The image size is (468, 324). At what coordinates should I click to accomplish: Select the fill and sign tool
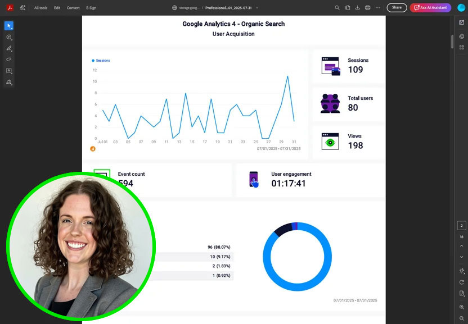coord(9,82)
